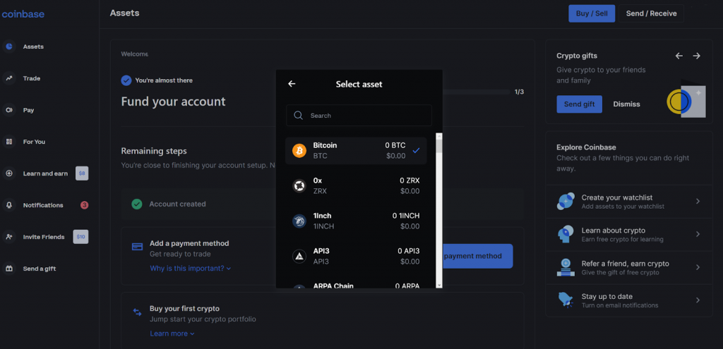Click the swap arrows icon at Buy your first crypto
Viewport: 723px width, 349px height.
pyautogui.click(x=137, y=312)
